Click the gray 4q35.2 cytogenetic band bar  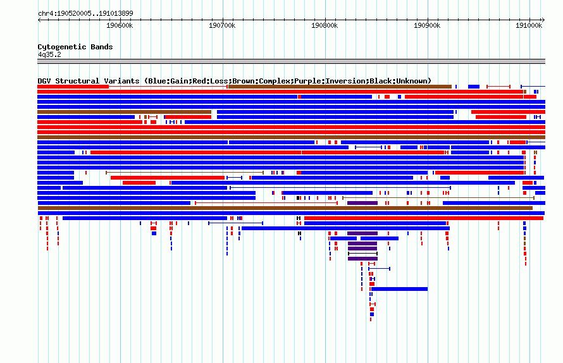tap(291, 61)
